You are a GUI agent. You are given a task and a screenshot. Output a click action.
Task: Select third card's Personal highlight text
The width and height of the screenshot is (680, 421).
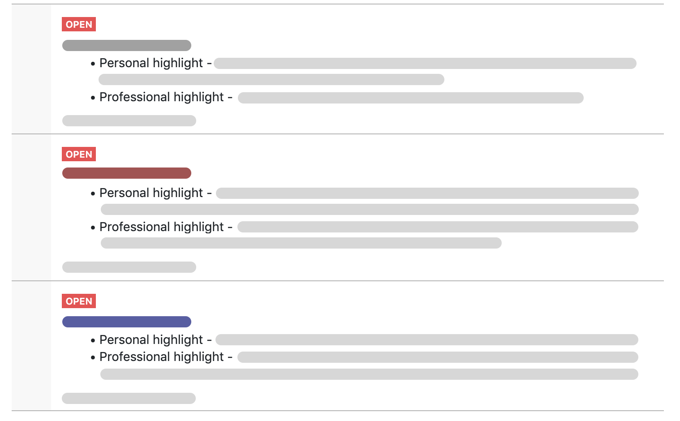pyautogui.click(x=151, y=340)
